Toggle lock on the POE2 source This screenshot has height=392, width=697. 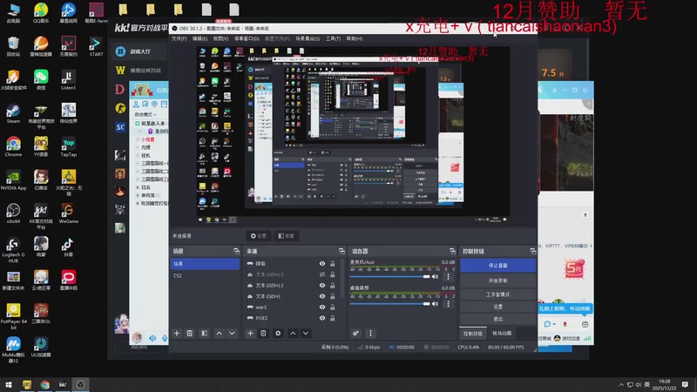click(333, 318)
